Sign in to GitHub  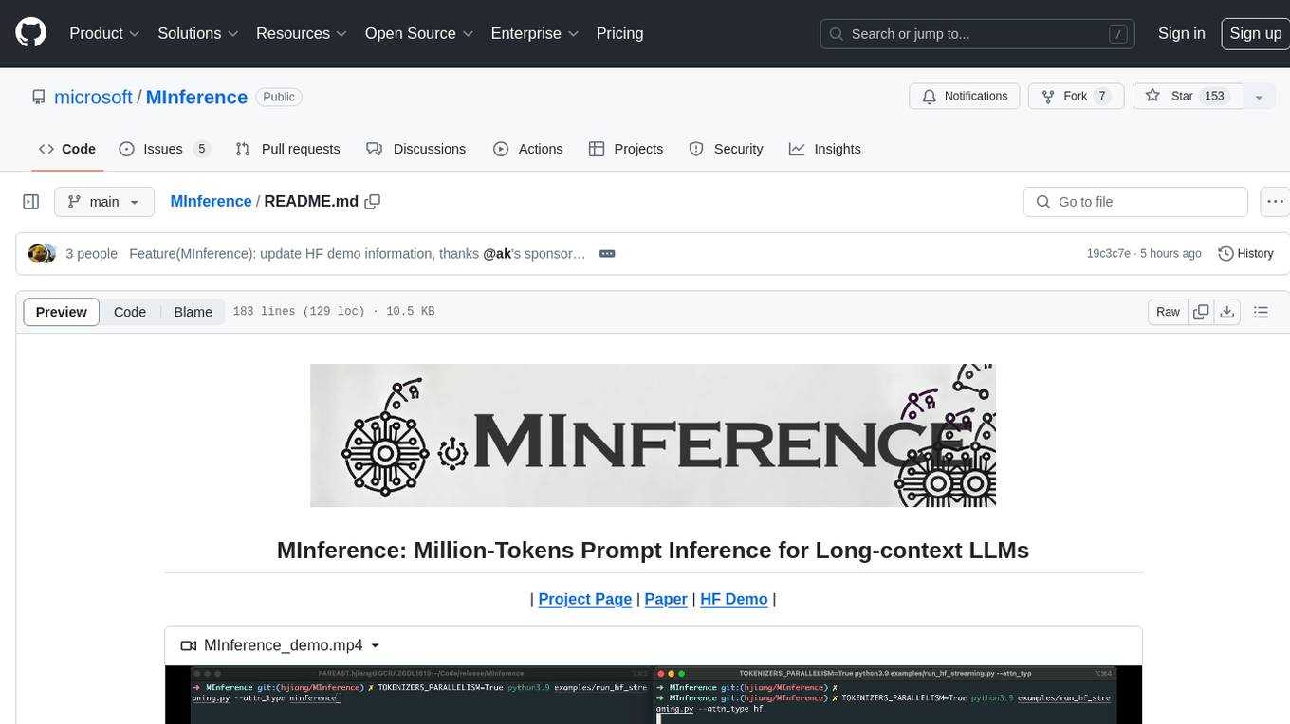[x=1181, y=33]
